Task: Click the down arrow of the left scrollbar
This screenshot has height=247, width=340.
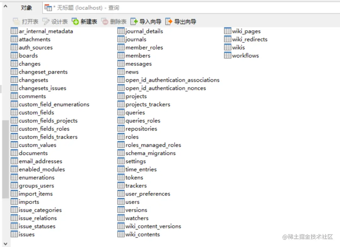Action: click(x=5, y=244)
